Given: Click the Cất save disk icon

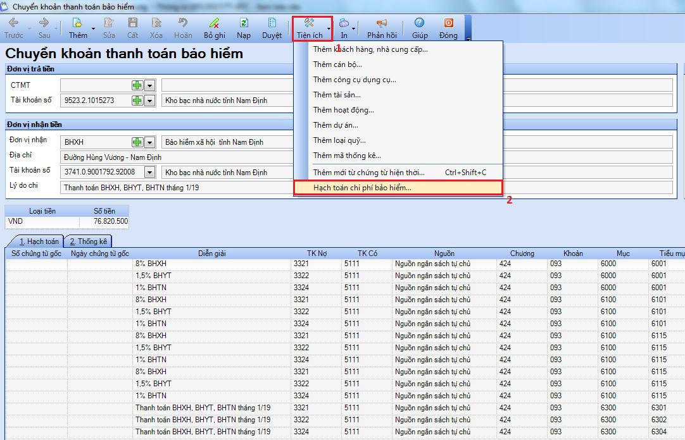Looking at the screenshot, I should 132,23.
